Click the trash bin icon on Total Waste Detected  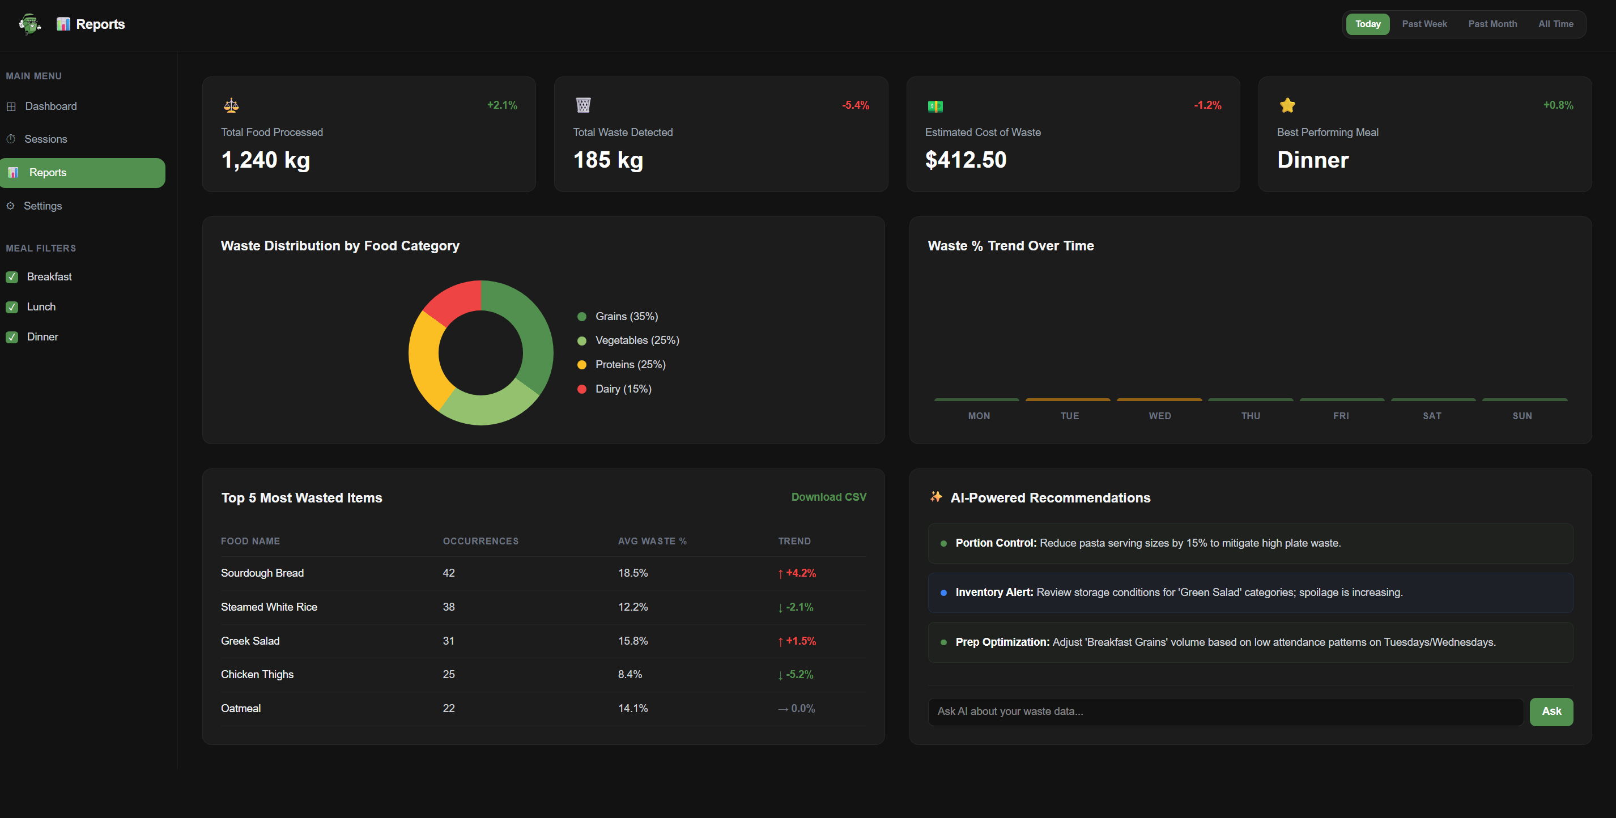(x=583, y=105)
